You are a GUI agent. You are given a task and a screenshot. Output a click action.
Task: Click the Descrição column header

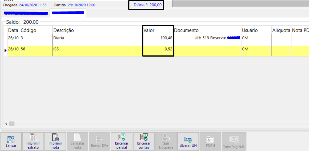98,30
